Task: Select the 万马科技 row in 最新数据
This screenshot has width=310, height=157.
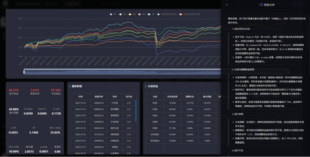Action: pos(103,122)
